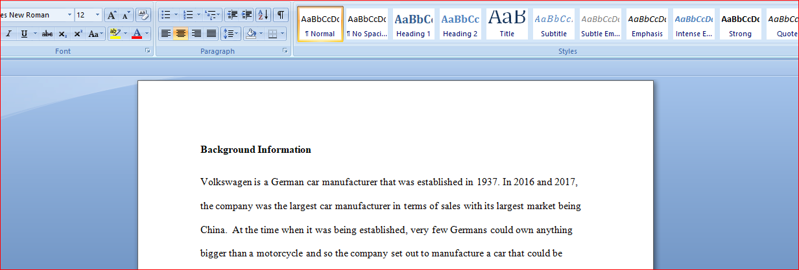Apply the Normal style
The width and height of the screenshot is (799, 270).
click(x=320, y=24)
